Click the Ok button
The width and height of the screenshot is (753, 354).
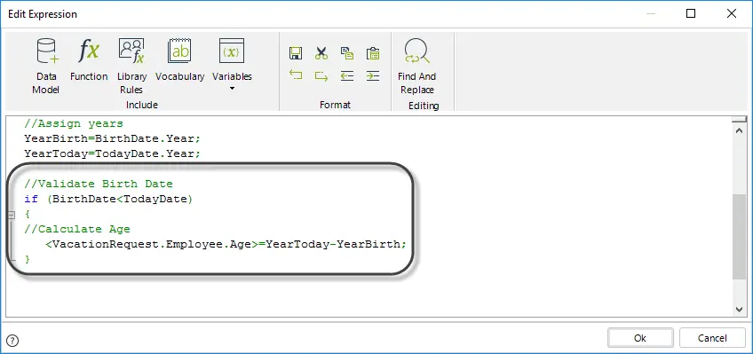point(640,338)
